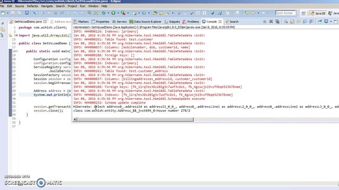Screen dimensions: 339x190
Task: Toggle Pin Console button
Action: 320,22
